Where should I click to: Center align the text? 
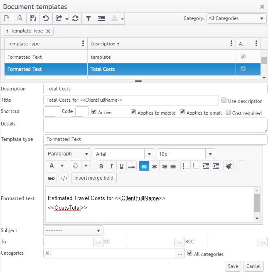(x=154, y=166)
